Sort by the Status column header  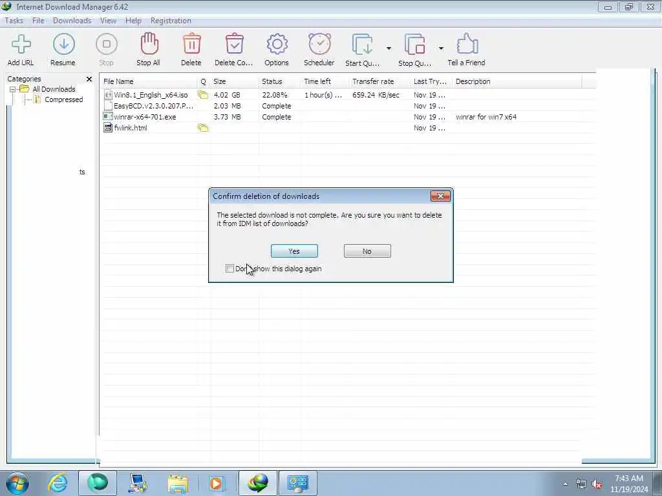click(280, 81)
